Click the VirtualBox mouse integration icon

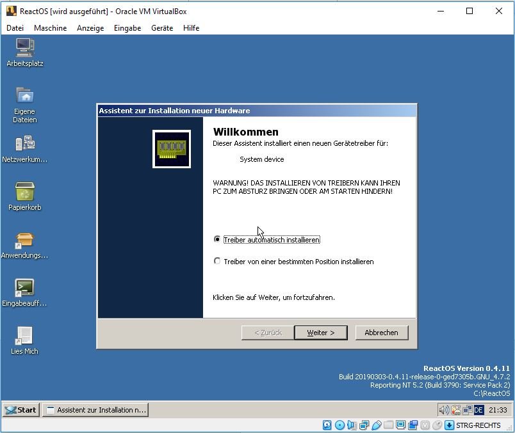click(x=437, y=425)
